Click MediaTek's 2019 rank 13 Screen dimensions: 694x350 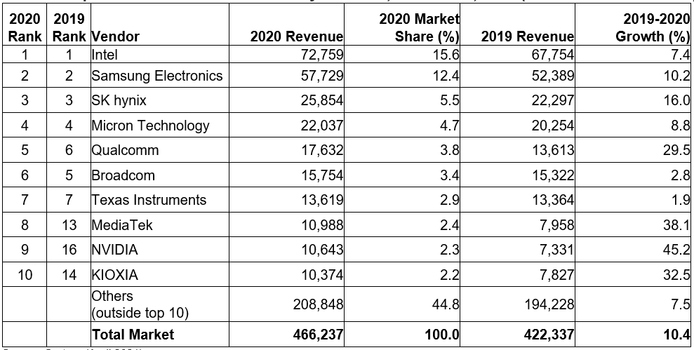[x=69, y=224]
